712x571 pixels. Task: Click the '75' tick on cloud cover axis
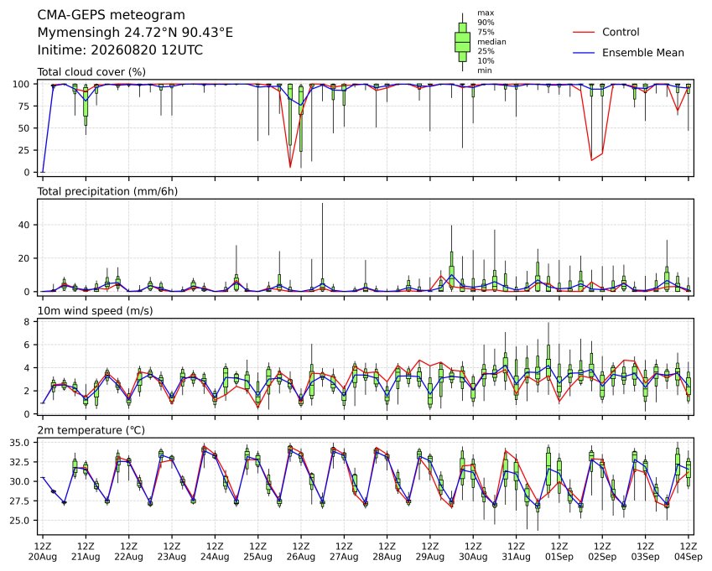click(23, 106)
